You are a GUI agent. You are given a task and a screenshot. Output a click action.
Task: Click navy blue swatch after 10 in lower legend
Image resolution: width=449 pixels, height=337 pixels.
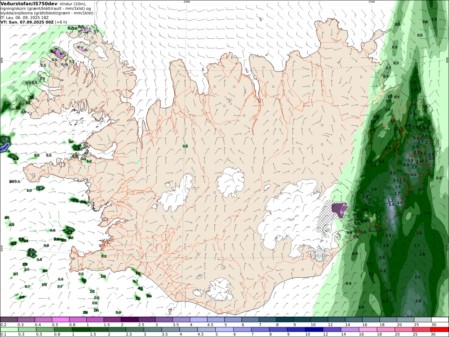(314, 330)
